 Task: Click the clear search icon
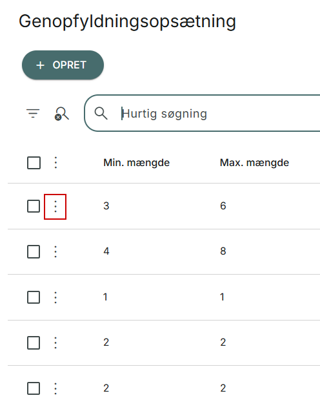click(62, 114)
